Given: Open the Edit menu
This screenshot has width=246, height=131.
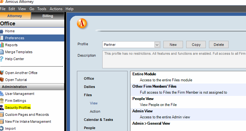Looking at the screenshot, I should 12,9.
